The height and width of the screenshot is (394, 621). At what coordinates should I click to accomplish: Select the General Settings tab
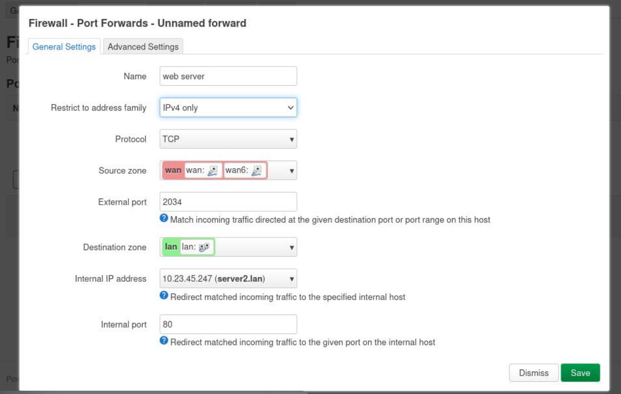64,46
